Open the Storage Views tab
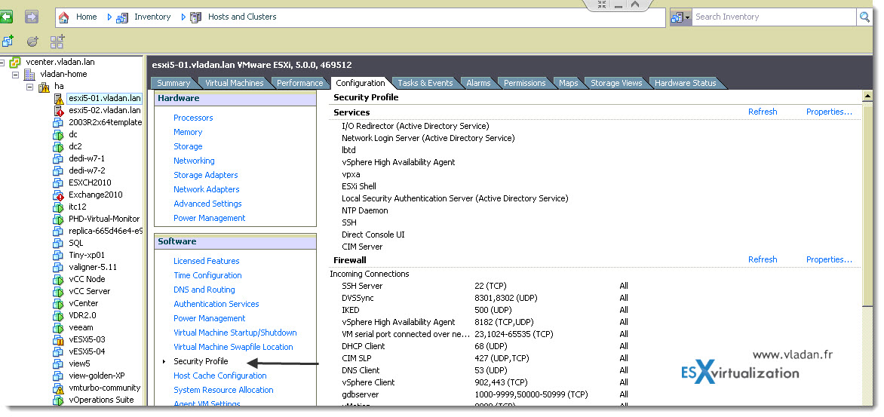Screen dimensions: 884x417 (x=616, y=83)
